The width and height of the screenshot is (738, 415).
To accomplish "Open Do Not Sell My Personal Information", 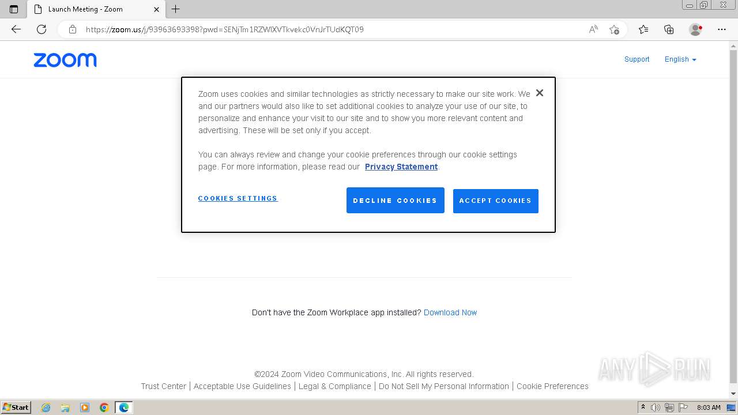I will pos(444,386).
